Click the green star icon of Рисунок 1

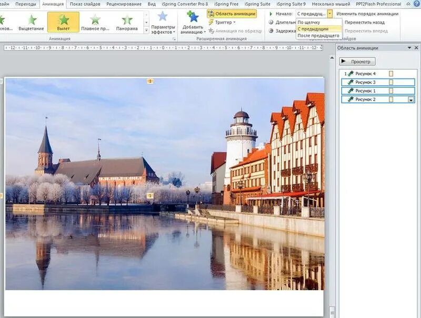[350, 91]
